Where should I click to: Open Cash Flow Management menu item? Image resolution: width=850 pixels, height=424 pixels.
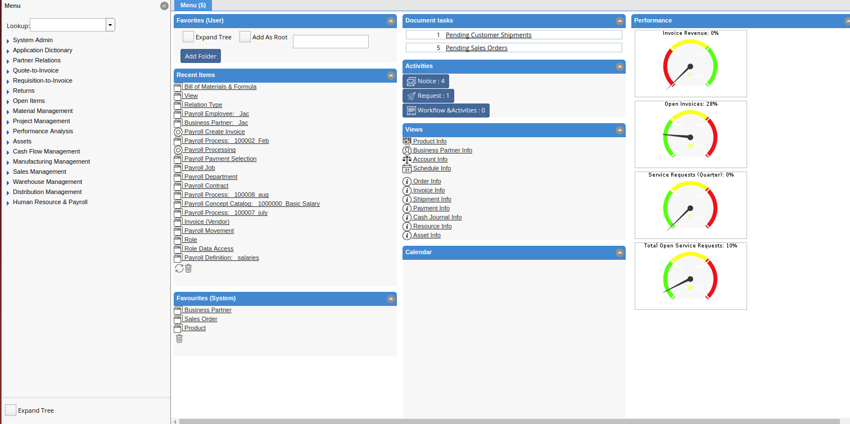(46, 151)
